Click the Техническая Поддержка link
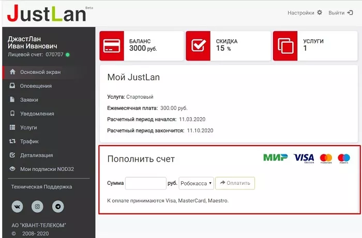The image size is (362, 238). pos(41,187)
